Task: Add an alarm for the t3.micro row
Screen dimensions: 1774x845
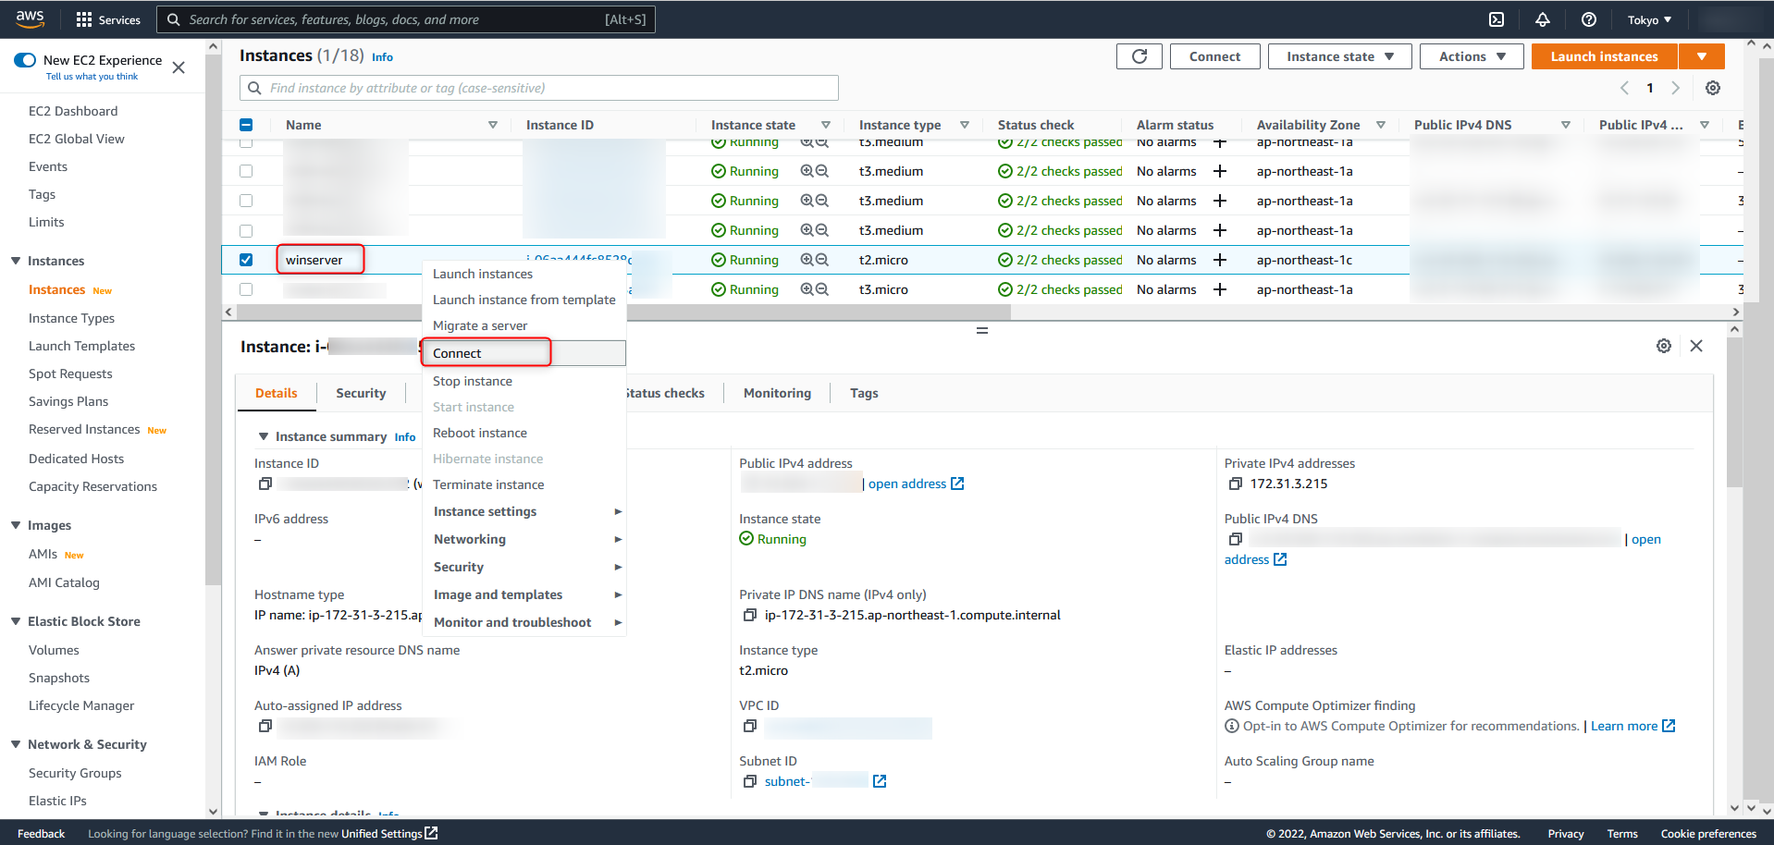Action: point(1220,289)
